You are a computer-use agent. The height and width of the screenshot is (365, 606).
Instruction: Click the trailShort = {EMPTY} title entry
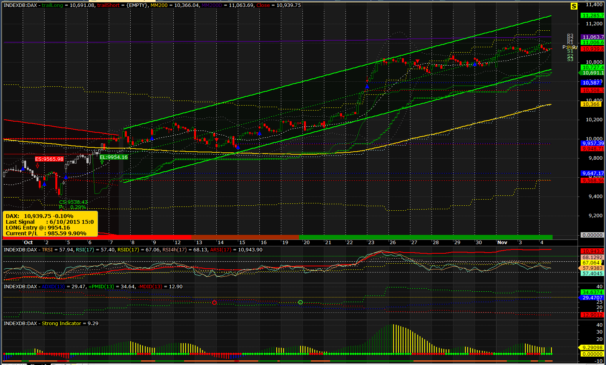123,5
